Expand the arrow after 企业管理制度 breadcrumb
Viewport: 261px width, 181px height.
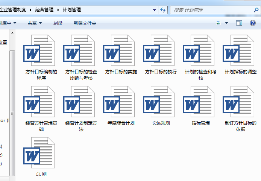pyautogui.click(x=30, y=10)
